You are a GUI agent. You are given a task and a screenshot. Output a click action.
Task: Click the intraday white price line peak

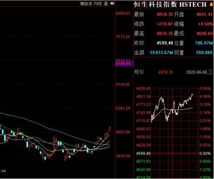[192, 94]
